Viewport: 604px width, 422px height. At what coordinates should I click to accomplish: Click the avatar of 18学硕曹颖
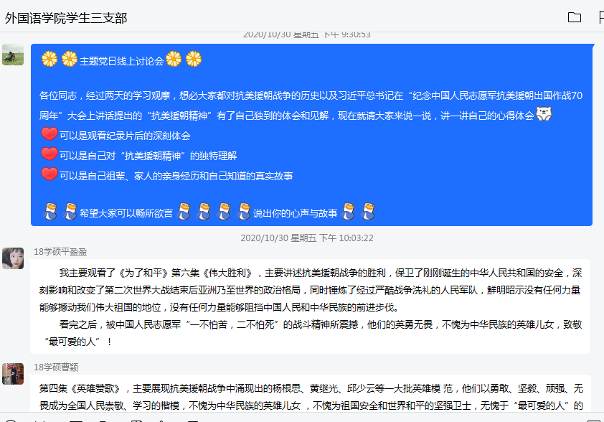pyautogui.click(x=13, y=373)
